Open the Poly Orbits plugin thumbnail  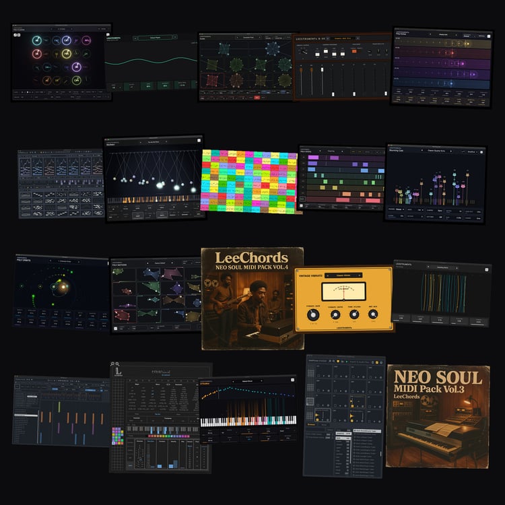click(61, 292)
